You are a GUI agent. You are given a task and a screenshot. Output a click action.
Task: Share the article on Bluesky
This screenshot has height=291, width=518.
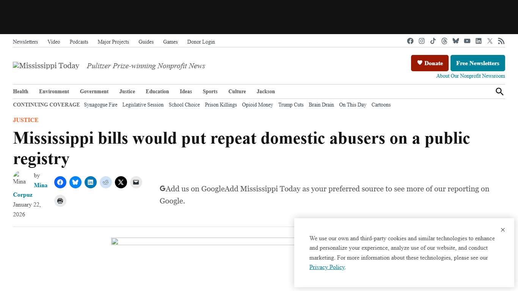tap(75, 182)
